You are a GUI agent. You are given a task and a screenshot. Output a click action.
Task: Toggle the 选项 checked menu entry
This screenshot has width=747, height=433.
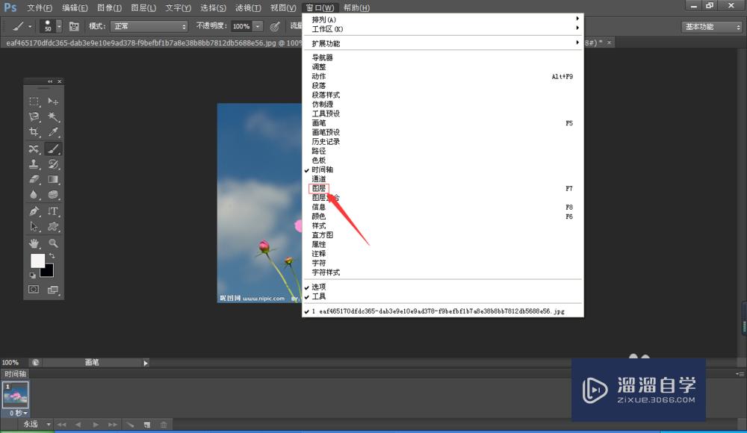point(318,286)
